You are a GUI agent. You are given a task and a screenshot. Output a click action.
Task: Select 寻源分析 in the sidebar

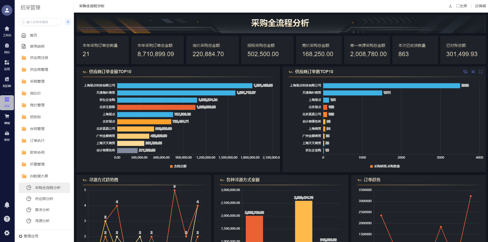pos(42,221)
